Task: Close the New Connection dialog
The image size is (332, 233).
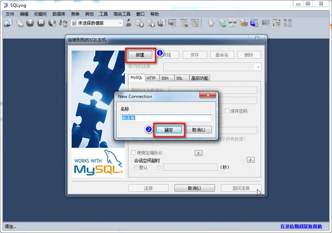Action: point(208,95)
